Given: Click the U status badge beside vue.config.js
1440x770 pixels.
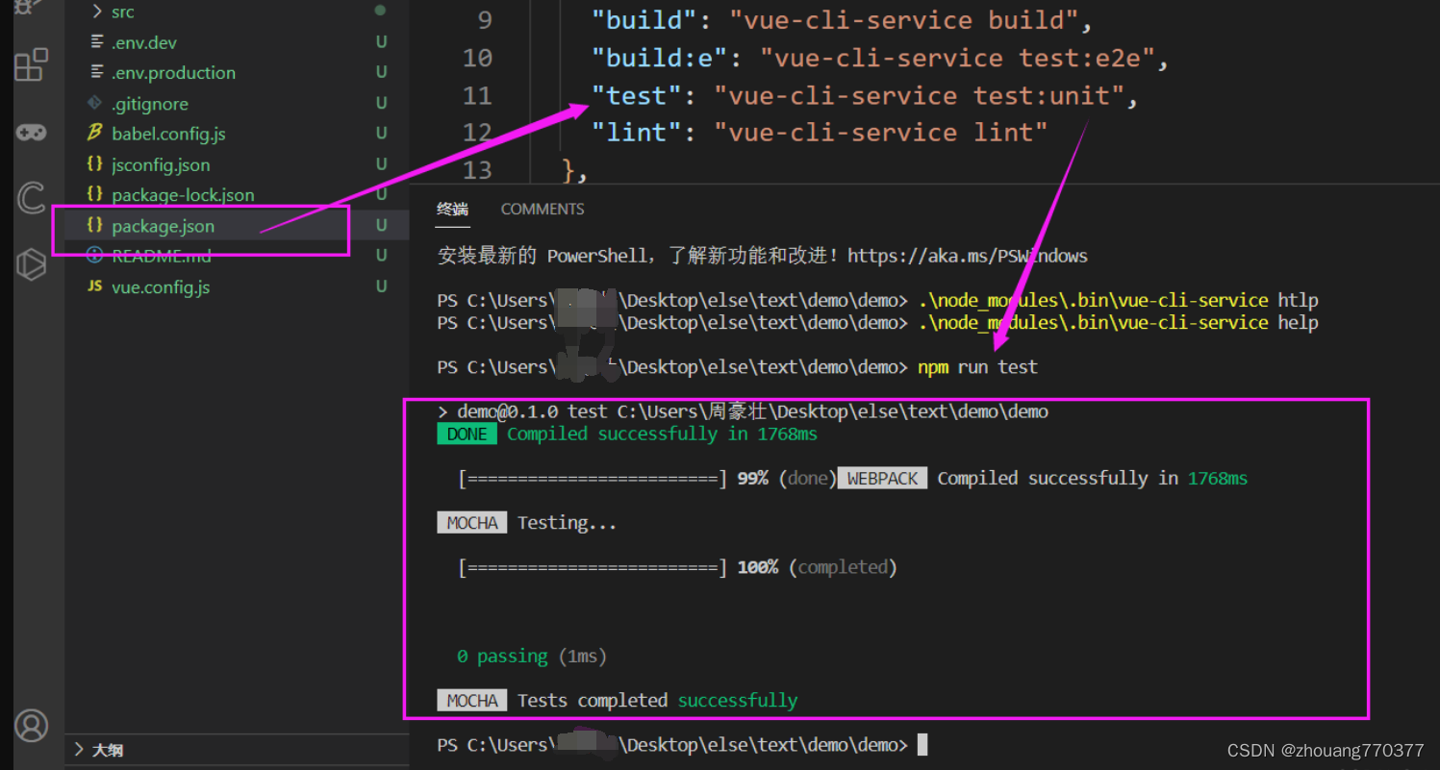Looking at the screenshot, I should pyautogui.click(x=382, y=286).
